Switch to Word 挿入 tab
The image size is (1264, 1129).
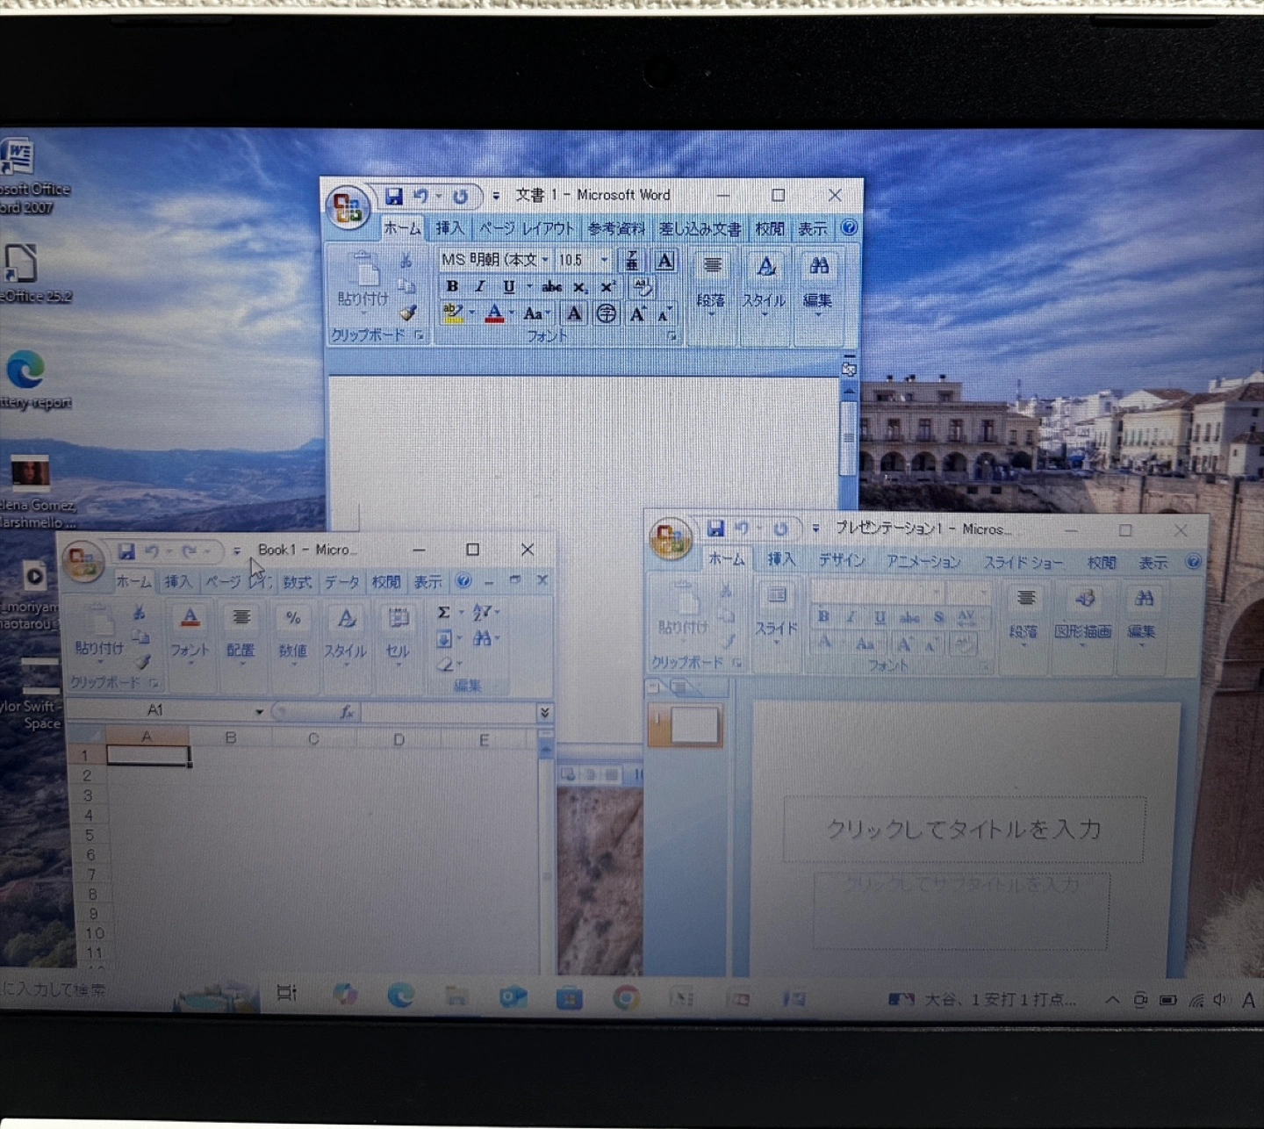click(449, 228)
